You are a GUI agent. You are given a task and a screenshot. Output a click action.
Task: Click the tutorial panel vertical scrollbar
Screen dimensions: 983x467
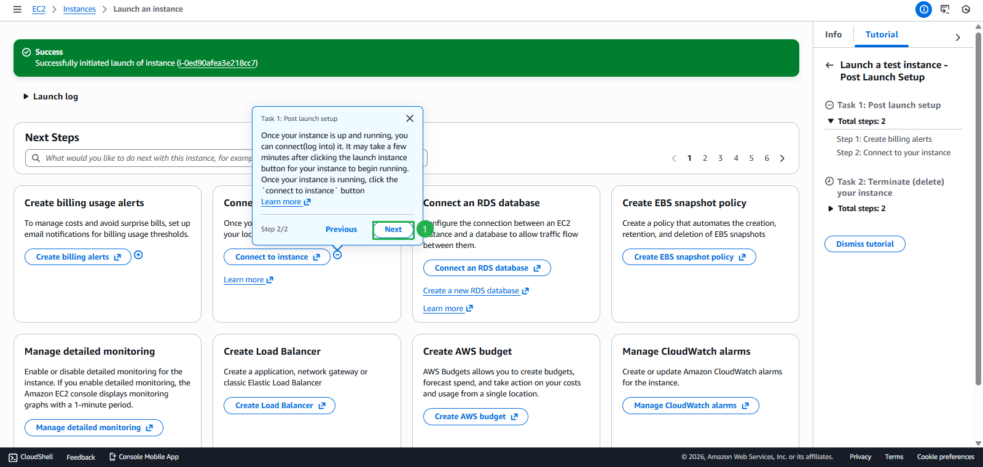(x=978, y=209)
